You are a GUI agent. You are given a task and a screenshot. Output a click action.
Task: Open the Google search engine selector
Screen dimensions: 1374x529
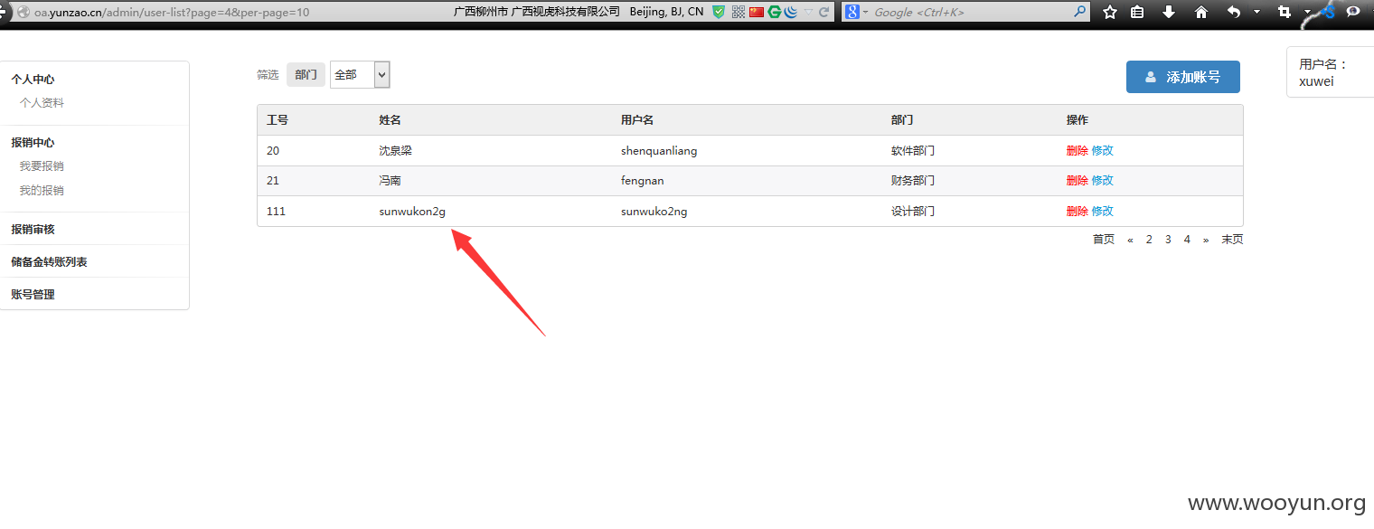855,12
